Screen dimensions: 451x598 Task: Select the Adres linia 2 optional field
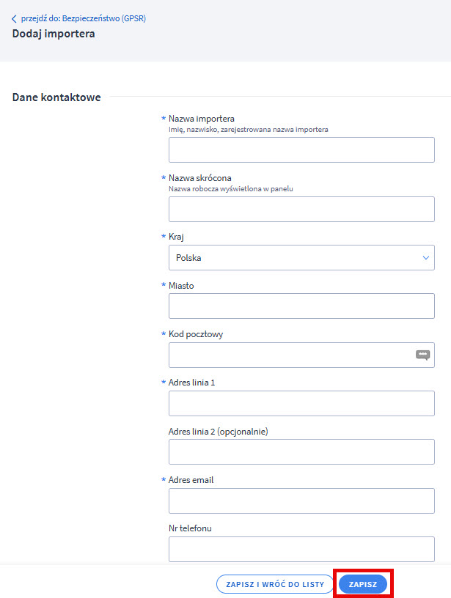coord(301,452)
